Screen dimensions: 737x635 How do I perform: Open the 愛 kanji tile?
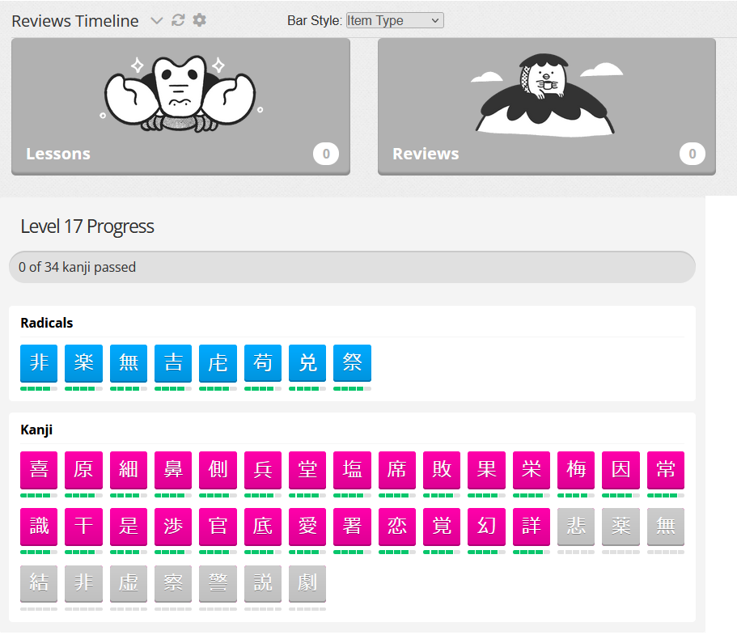307,527
